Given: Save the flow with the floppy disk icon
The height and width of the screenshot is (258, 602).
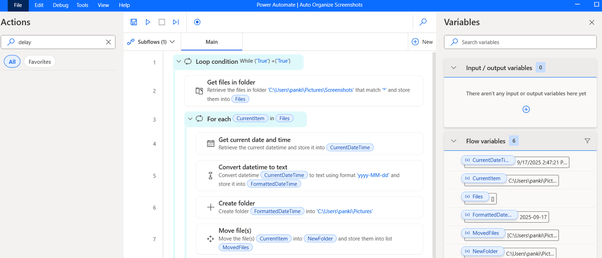Looking at the screenshot, I should (x=134, y=22).
